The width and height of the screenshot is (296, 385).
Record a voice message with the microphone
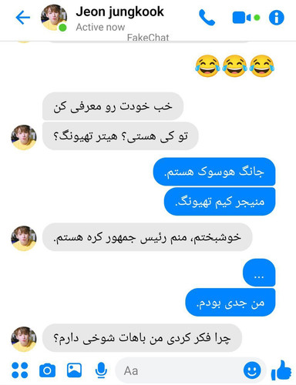[101, 370]
